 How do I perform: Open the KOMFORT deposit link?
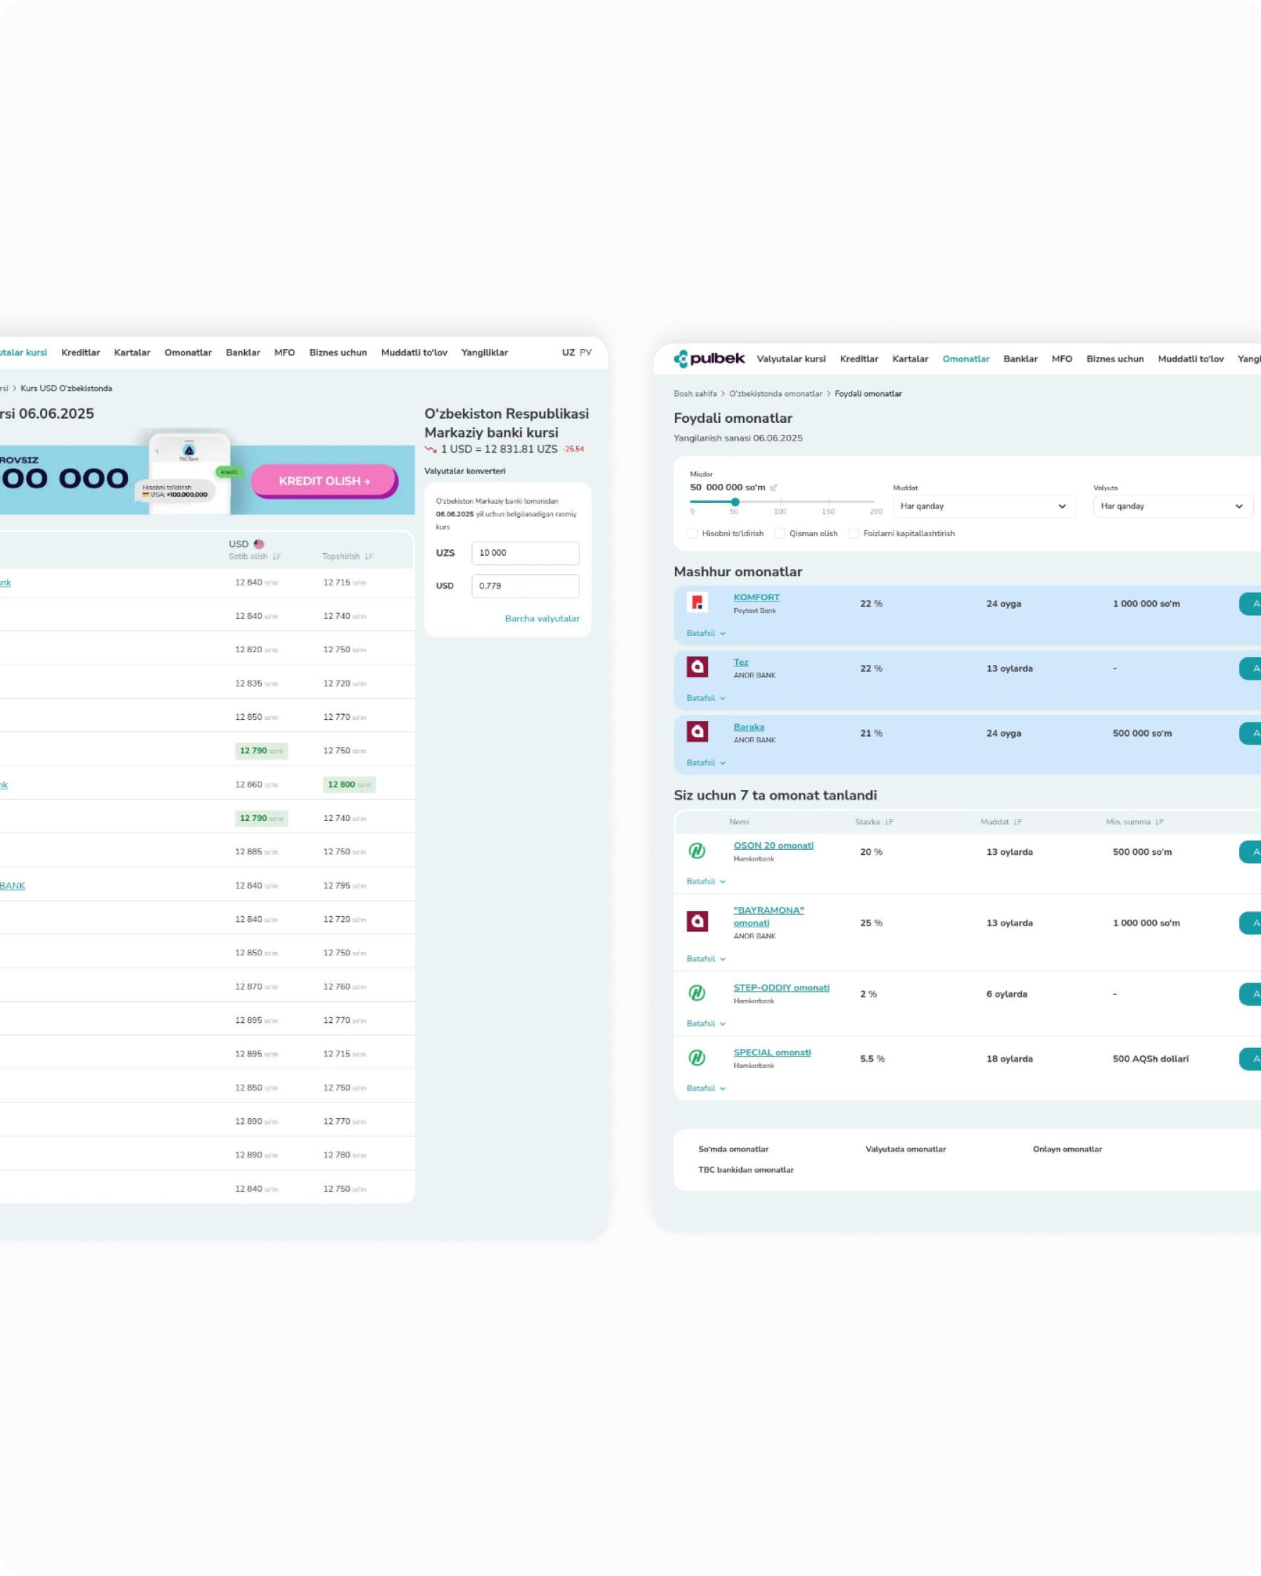point(756,597)
